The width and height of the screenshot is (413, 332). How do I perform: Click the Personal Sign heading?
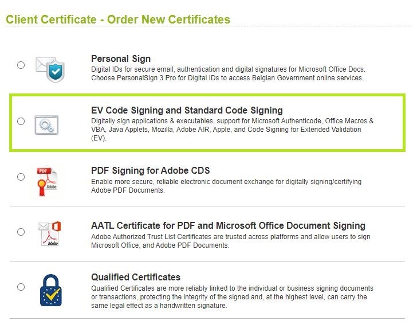coord(121,59)
